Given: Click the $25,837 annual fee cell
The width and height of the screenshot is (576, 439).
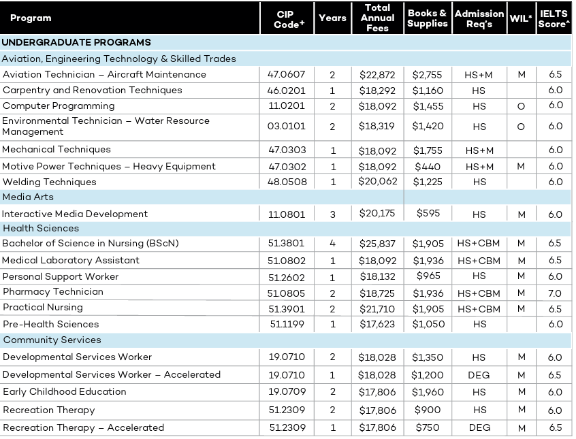Looking at the screenshot, I should (x=377, y=244).
